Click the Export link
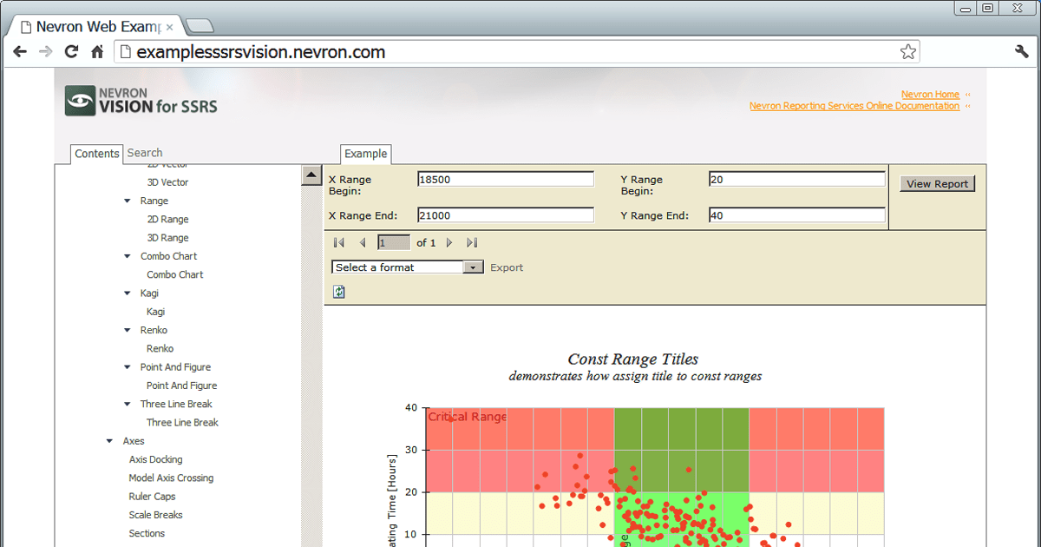The height and width of the screenshot is (547, 1041). click(506, 267)
